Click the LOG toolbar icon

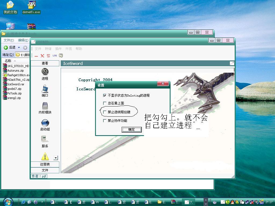[55, 56]
